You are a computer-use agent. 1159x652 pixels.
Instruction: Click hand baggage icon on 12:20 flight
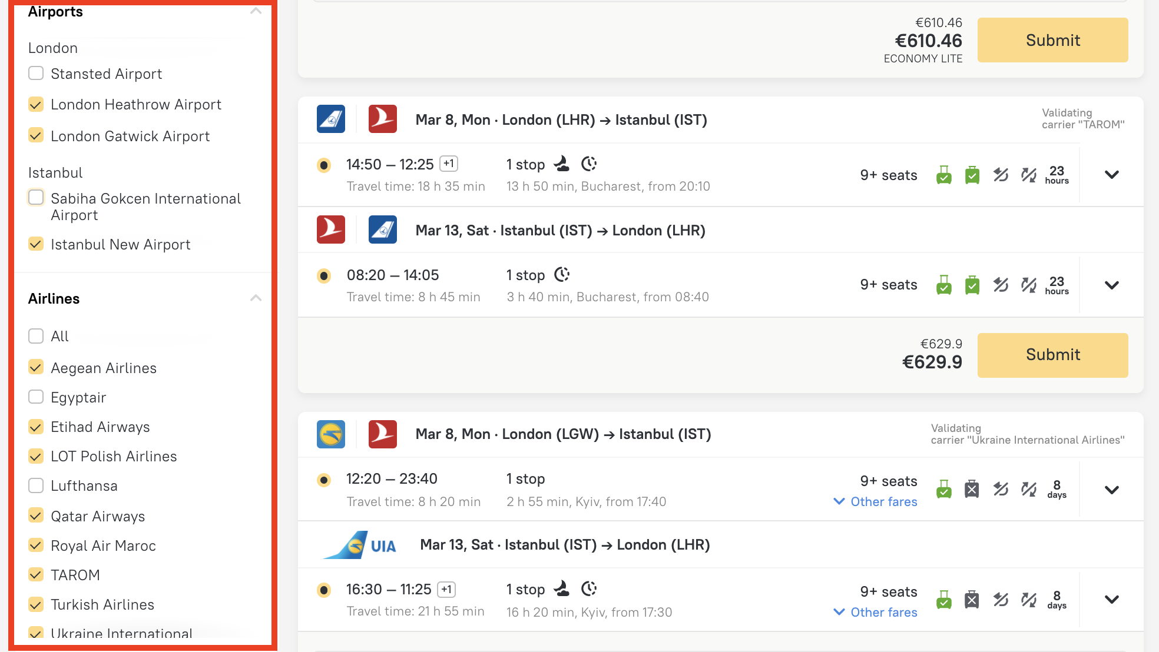[944, 489]
